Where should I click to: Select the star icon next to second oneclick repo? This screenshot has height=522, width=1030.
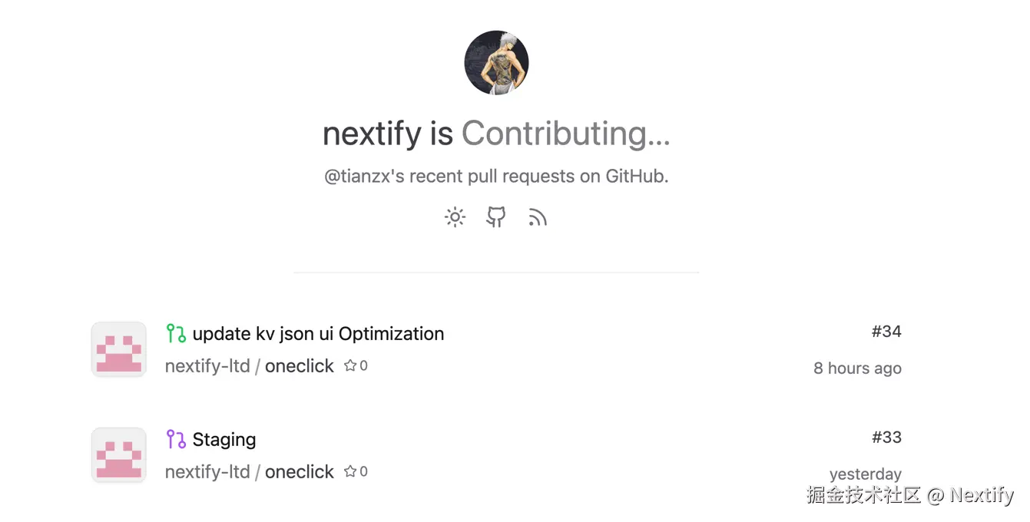[350, 471]
